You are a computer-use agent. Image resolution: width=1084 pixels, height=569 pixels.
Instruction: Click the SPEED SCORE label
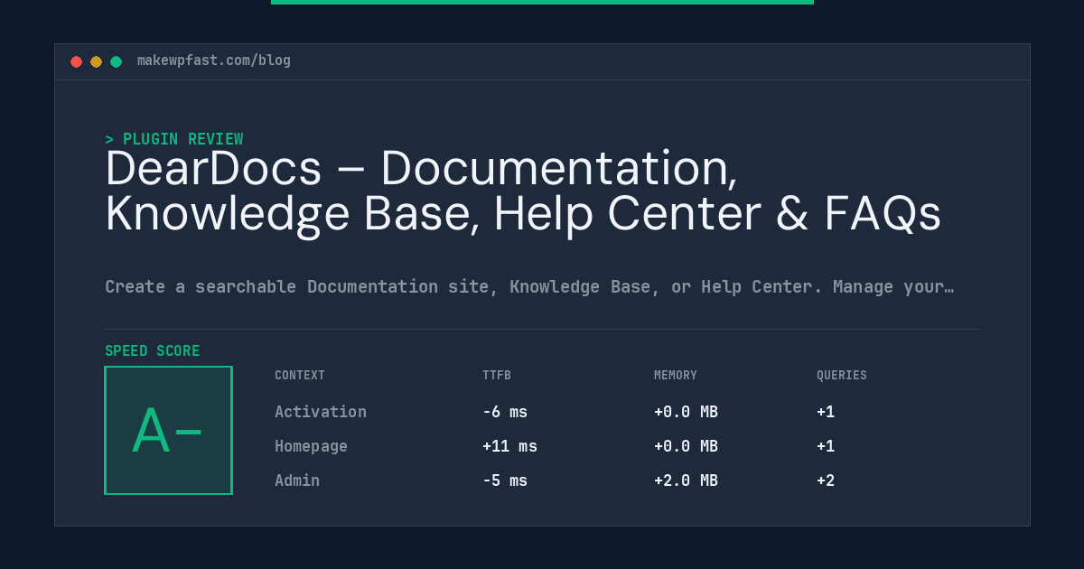(153, 351)
